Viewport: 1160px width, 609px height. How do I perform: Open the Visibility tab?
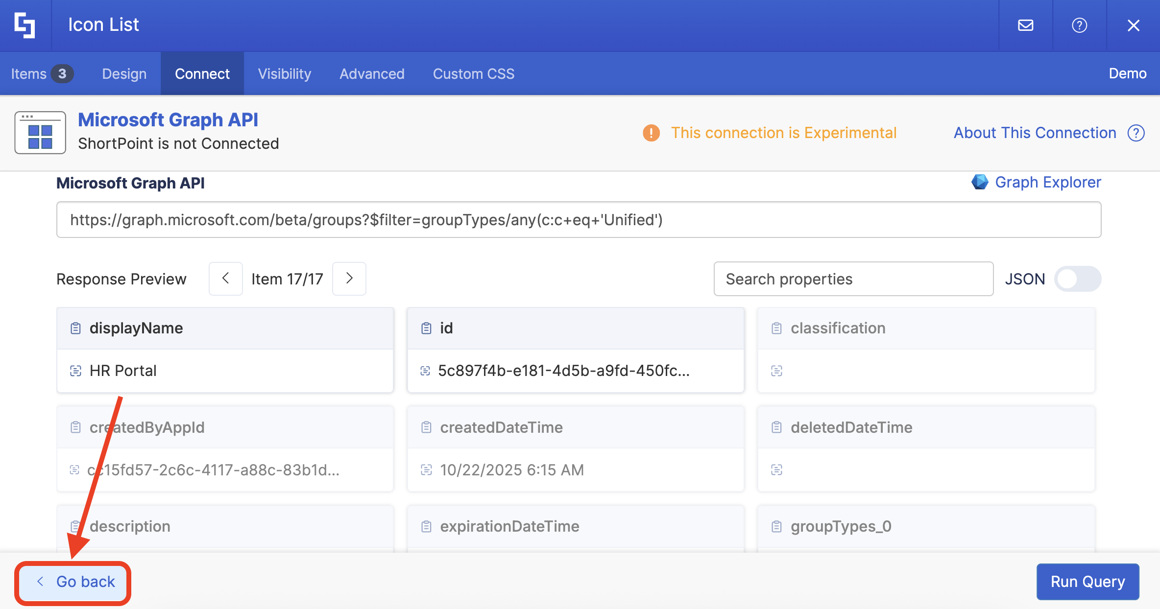pyautogui.click(x=285, y=74)
